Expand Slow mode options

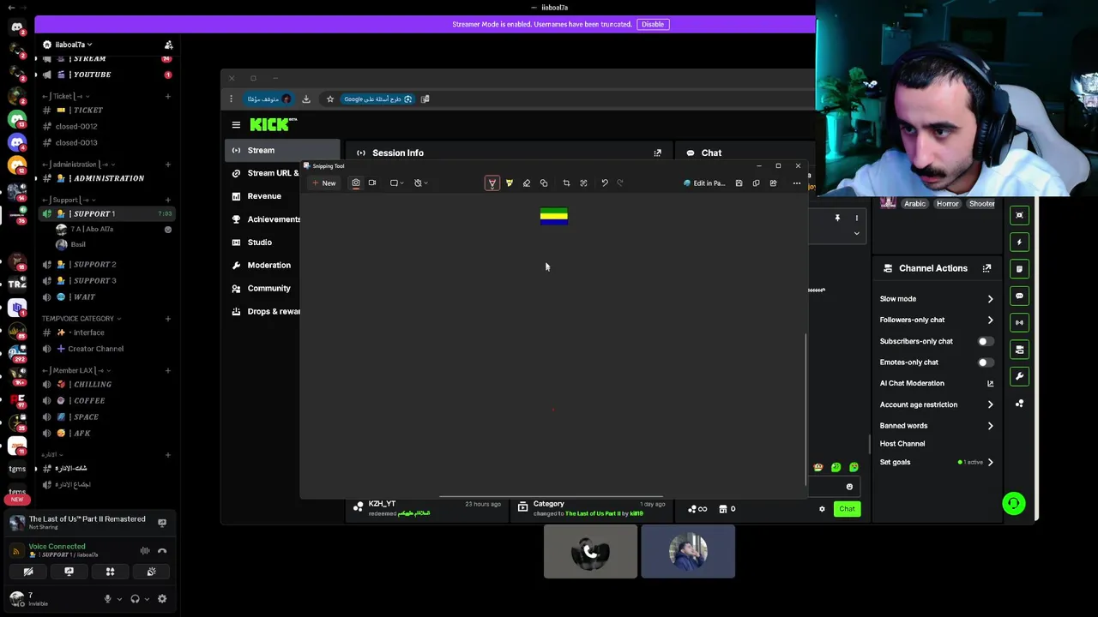990,299
